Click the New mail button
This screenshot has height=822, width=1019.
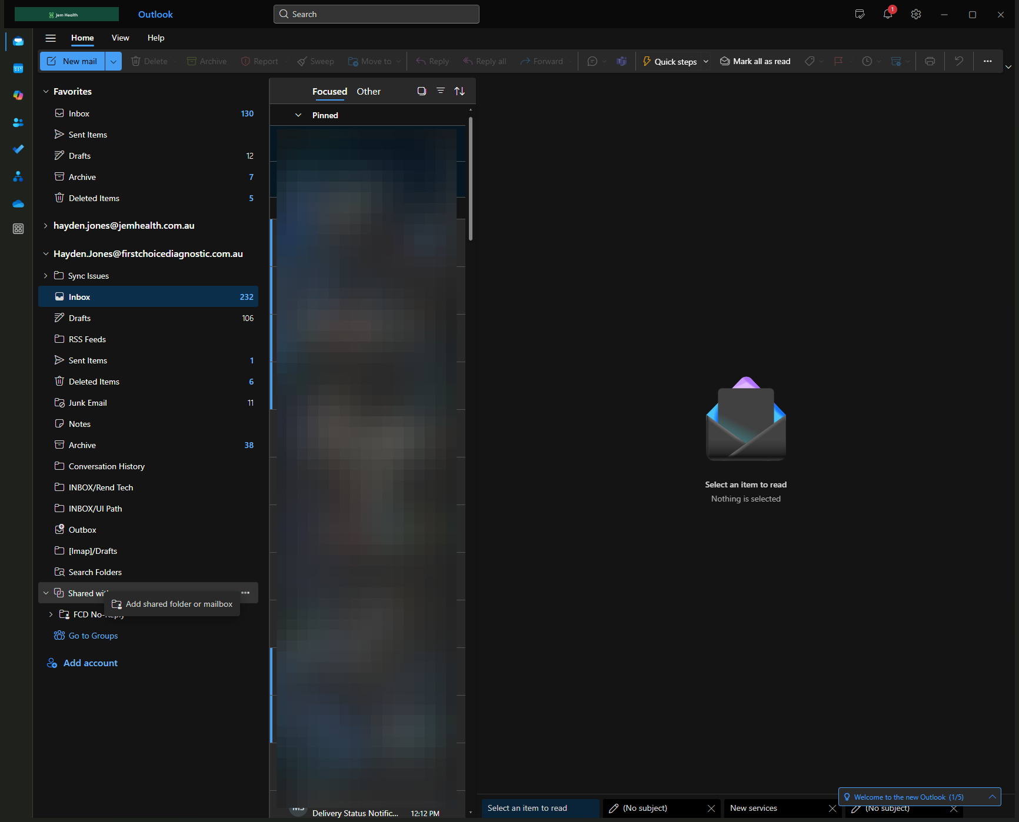pyautogui.click(x=72, y=61)
